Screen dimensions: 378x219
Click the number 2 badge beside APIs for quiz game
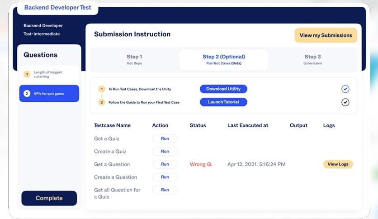coord(27,94)
